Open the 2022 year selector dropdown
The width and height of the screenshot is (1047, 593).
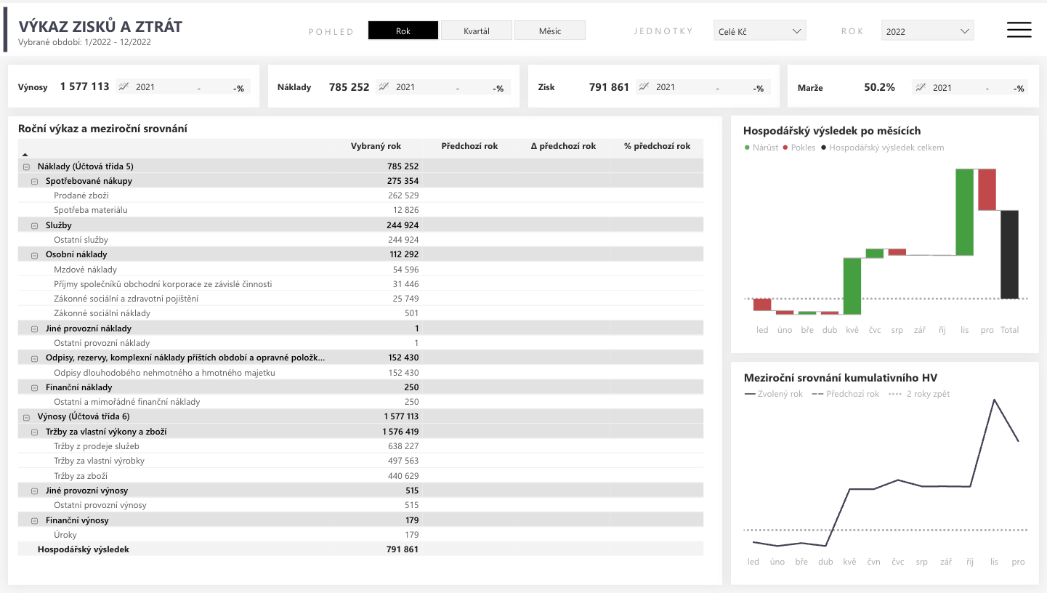[927, 31]
